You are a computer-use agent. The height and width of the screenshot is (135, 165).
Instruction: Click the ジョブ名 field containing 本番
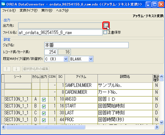[86, 45]
